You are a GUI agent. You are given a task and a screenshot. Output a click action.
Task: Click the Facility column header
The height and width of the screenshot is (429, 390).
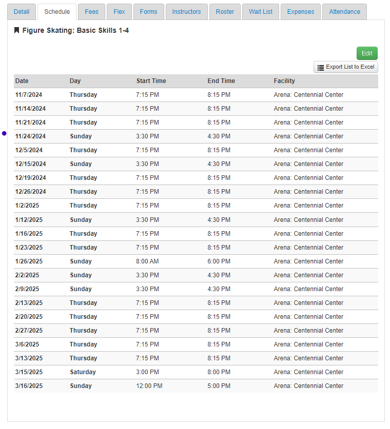284,81
